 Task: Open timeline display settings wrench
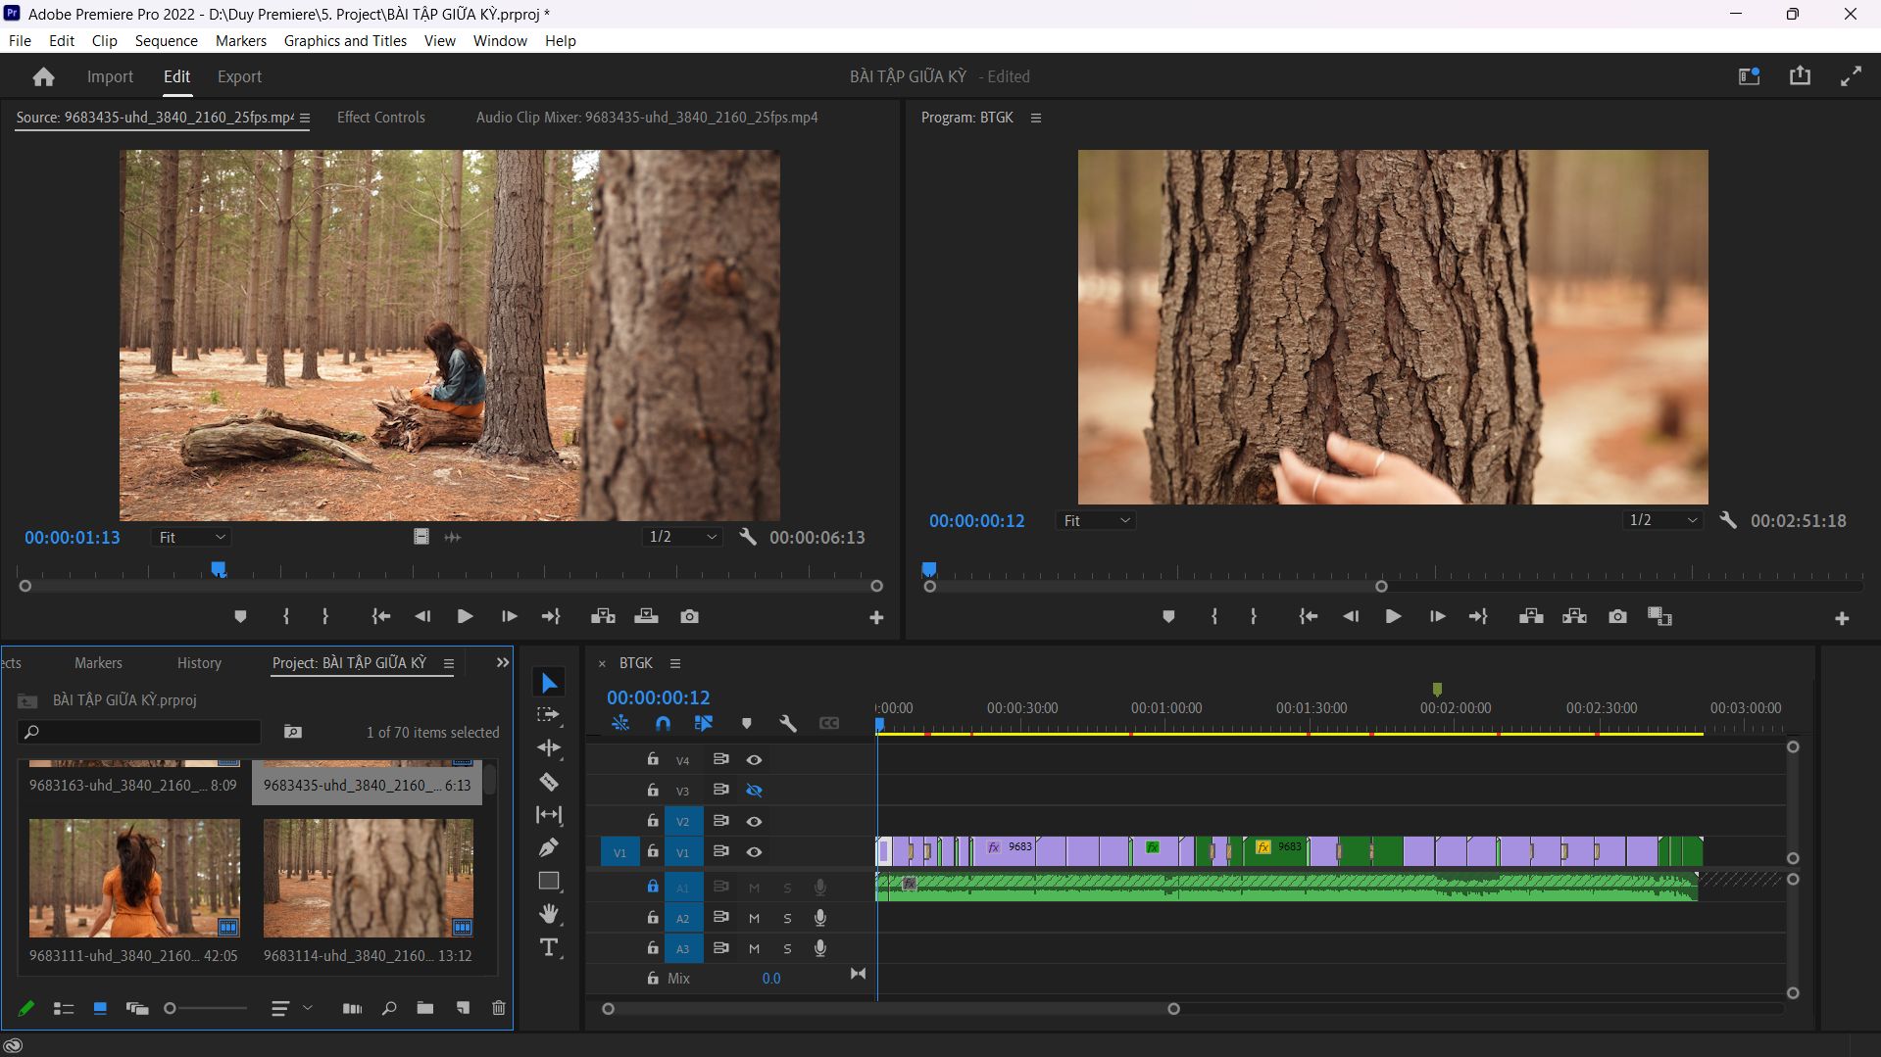coord(787,724)
